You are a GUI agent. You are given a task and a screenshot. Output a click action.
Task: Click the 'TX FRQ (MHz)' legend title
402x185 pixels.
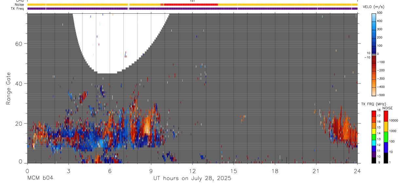click(x=374, y=104)
